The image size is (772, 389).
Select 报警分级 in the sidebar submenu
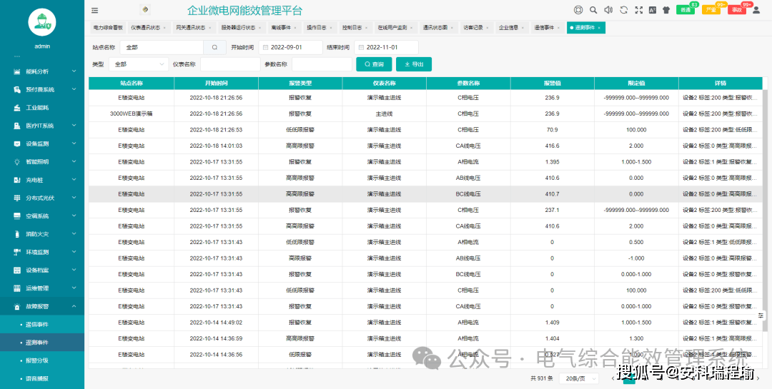(x=36, y=360)
